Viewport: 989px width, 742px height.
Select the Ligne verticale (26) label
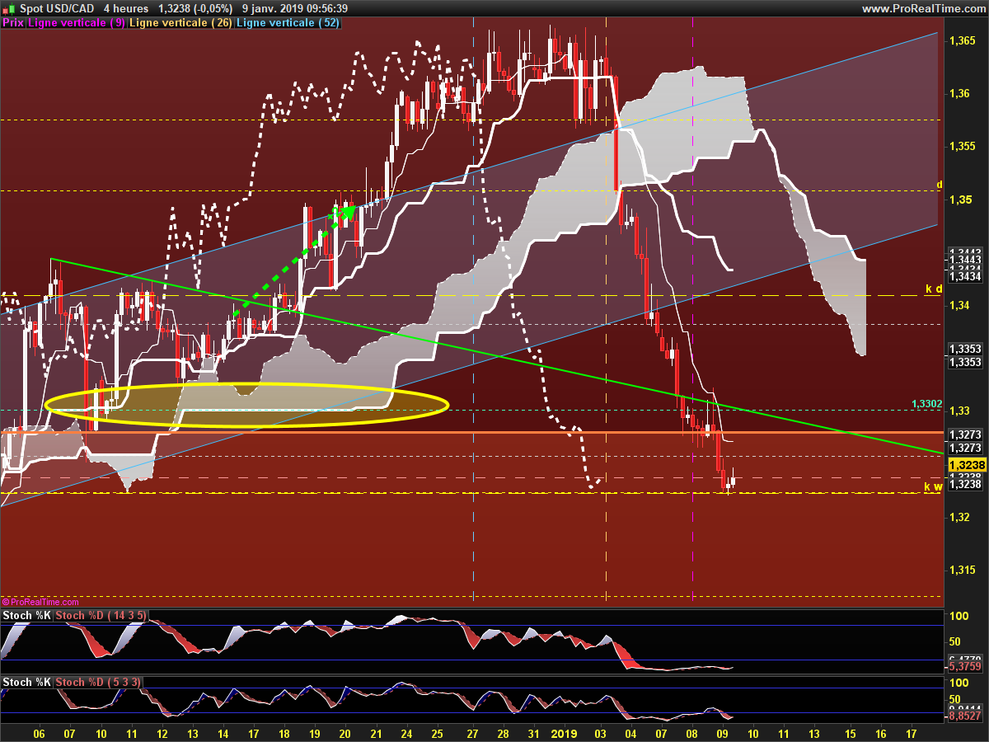click(181, 23)
